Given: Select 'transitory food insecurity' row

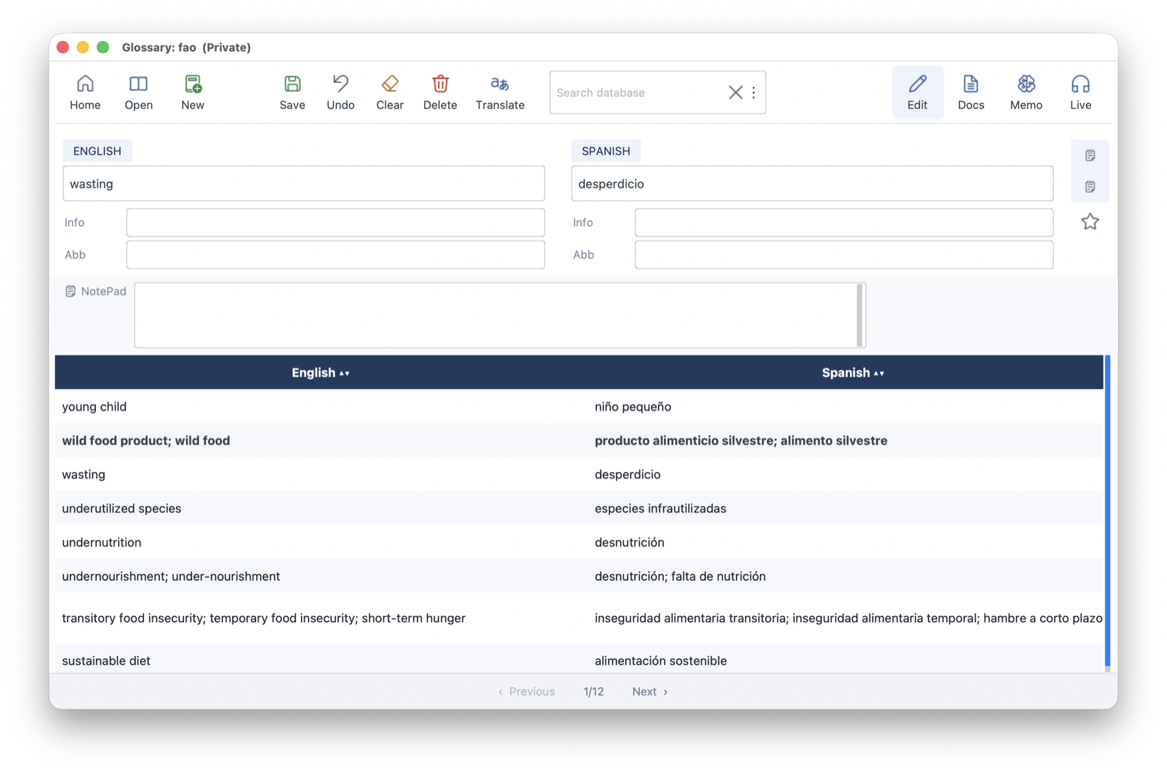Looking at the screenshot, I should pos(579,618).
